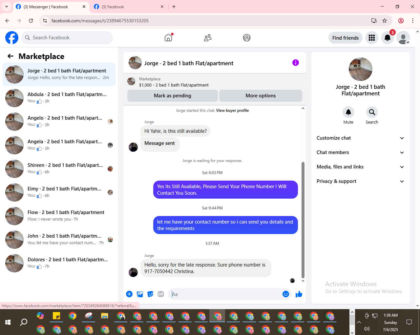This screenshot has height=335, width=420.
Task: Expand Media, files and links section
Action: pyautogui.click(x=360, y=167)
